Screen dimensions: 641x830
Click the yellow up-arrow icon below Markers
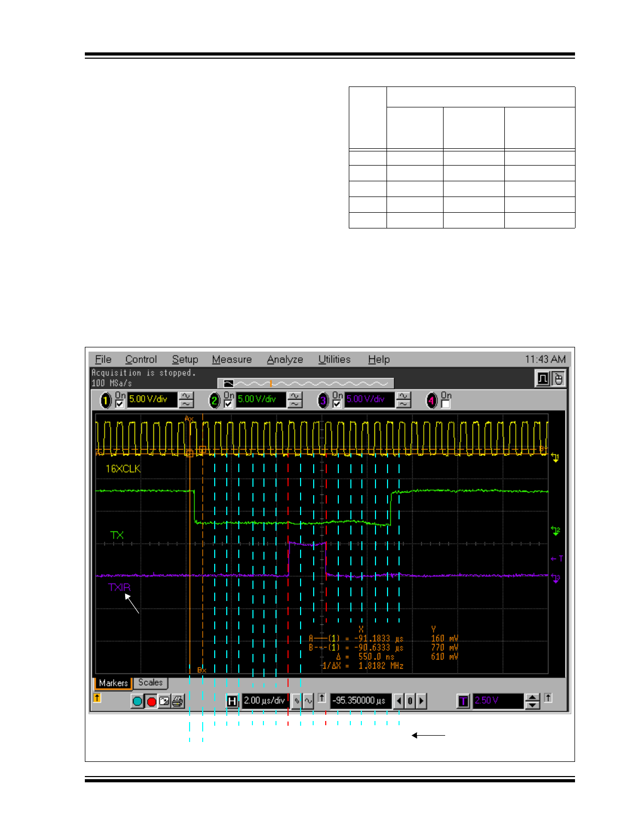[97, 698]
